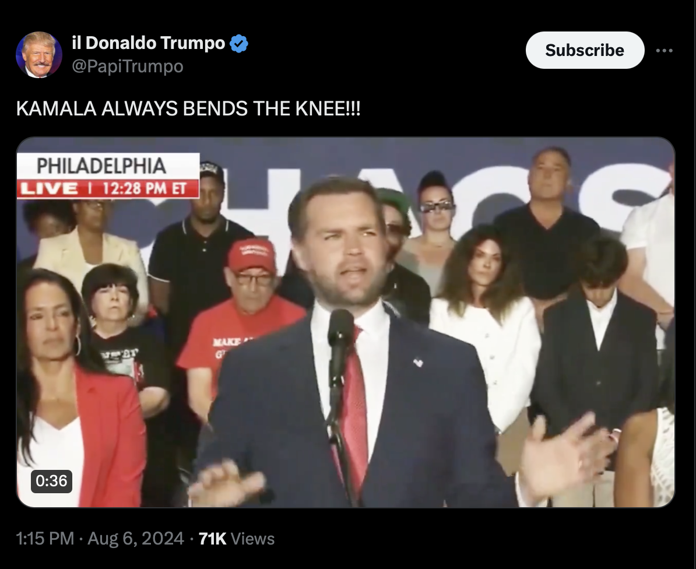Open the il Donaldo Trumpo display name
This screenshot has height=569, width=696.
(x=148, y=43)
